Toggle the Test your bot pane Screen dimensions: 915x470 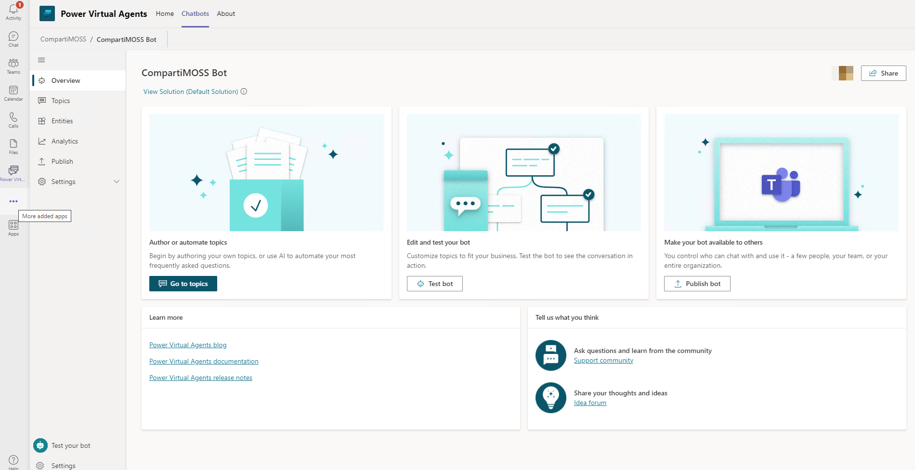(62, 445)
